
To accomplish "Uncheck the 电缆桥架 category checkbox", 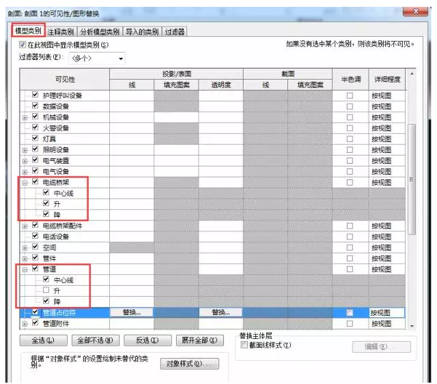I will (x=35, y=181).
